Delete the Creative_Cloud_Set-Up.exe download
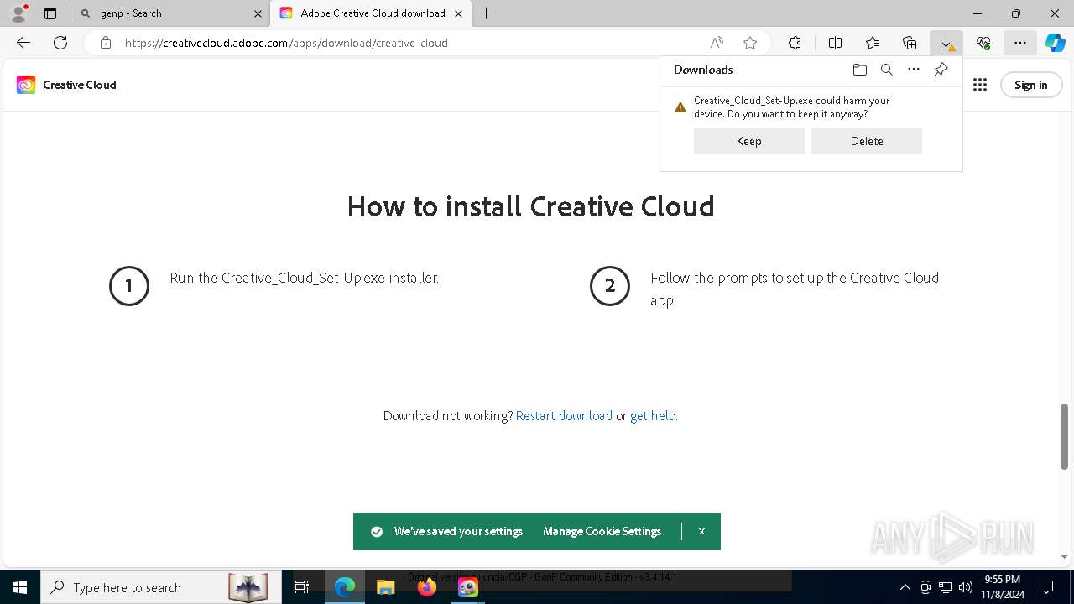 pos(867,141)
